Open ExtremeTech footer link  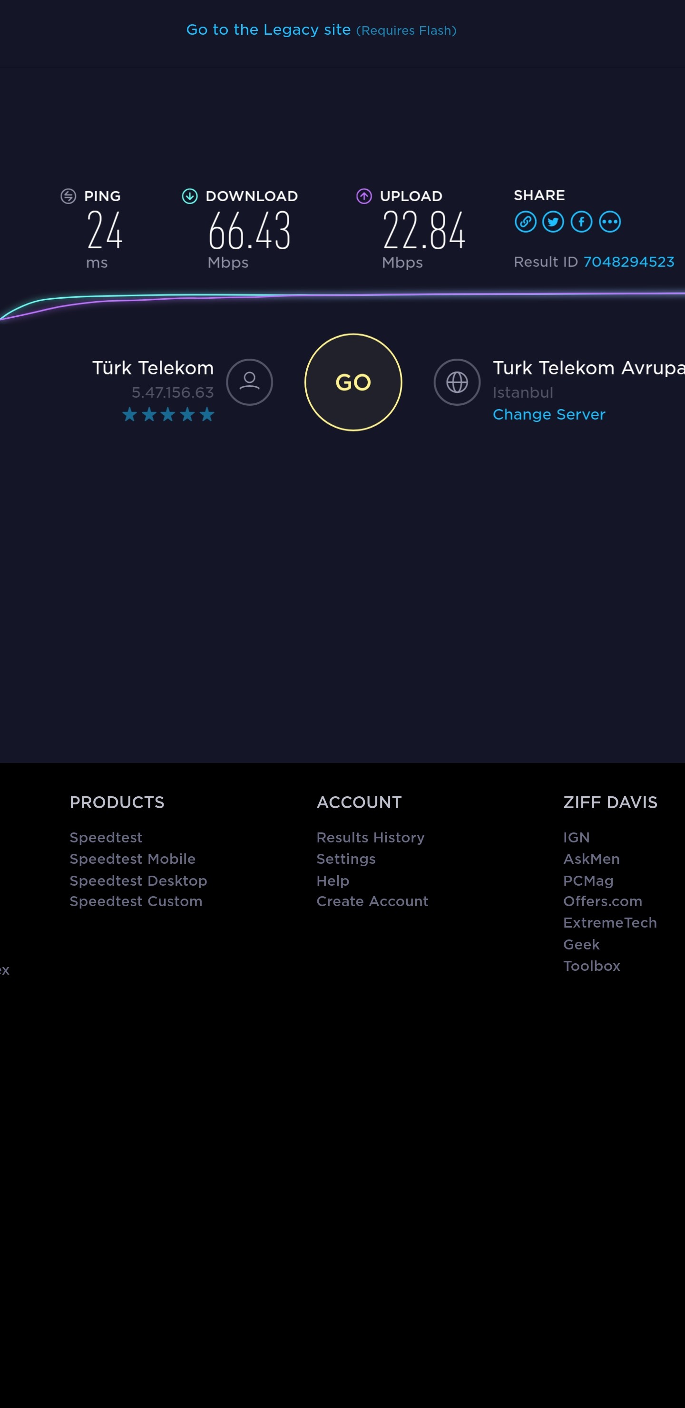coord(610,923)
